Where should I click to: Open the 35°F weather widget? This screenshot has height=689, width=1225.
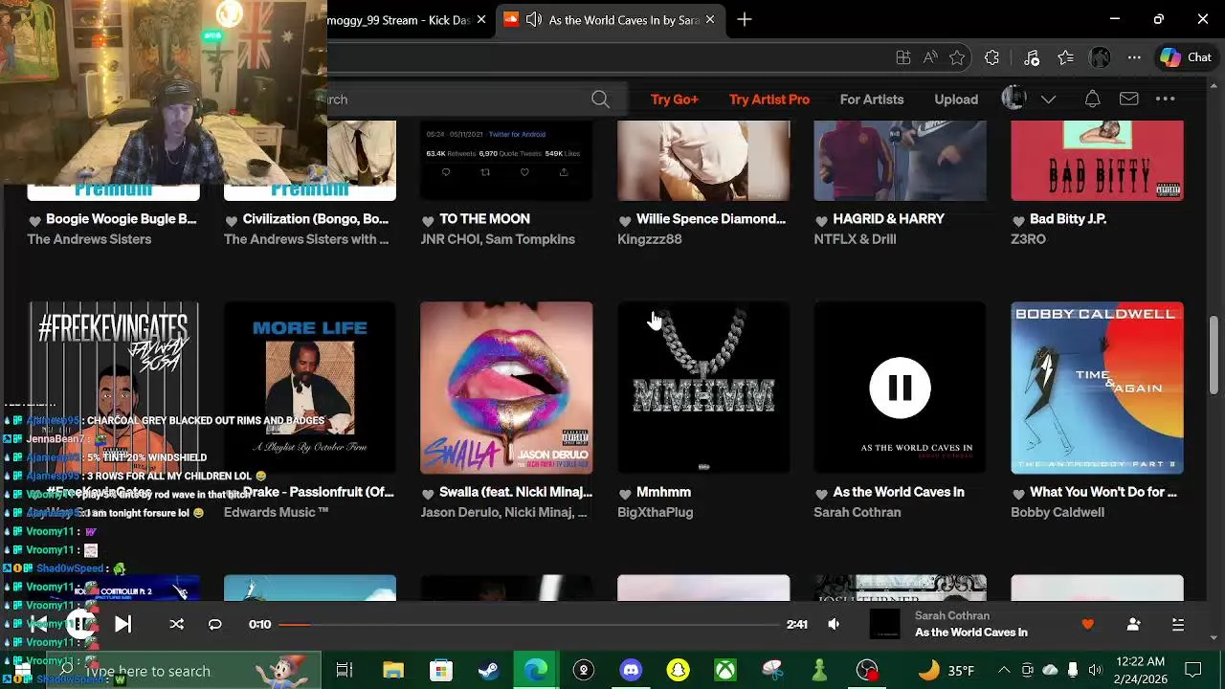[x=946, y=671]
